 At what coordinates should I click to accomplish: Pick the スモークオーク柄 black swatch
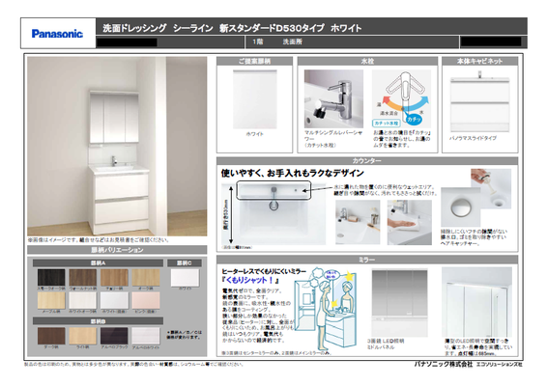tap(51, 277)
